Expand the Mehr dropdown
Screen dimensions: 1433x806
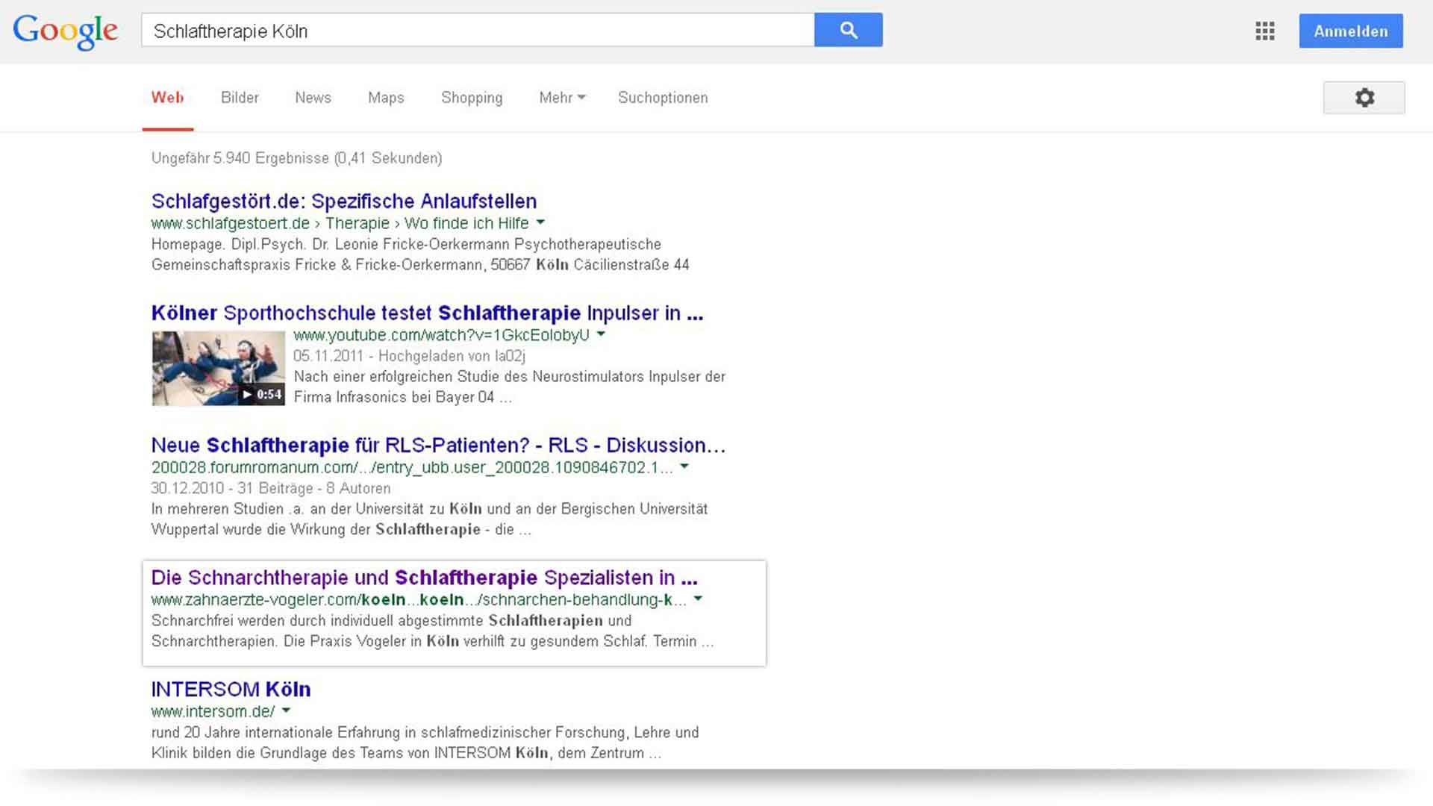562,98
